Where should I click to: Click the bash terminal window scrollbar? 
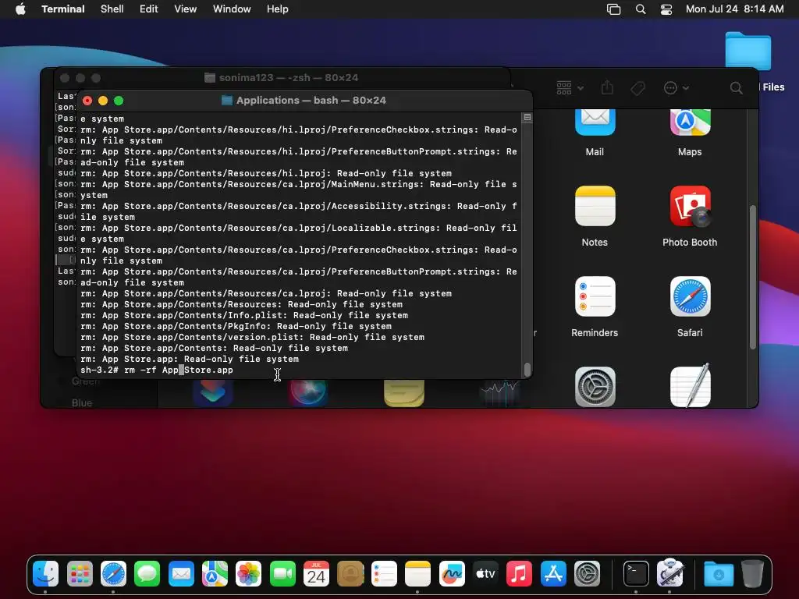click(x=527, y=369)
